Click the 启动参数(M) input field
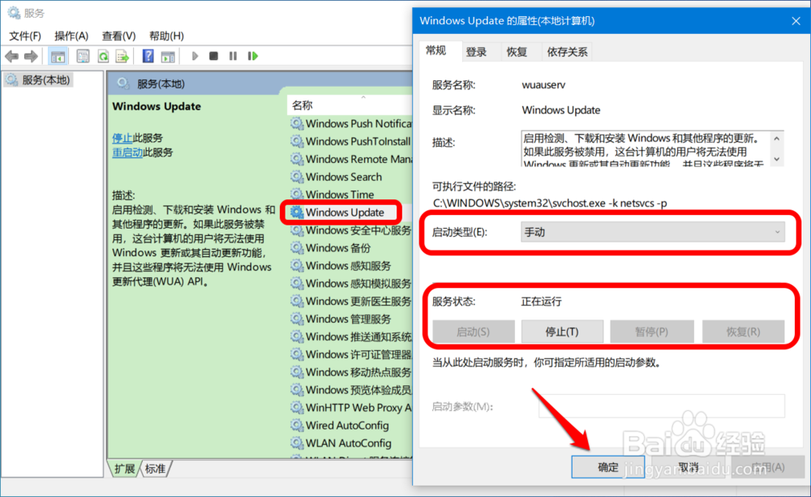Image resolution: width=811 pixels, height=497 pixels. click(x=662, y=406)
